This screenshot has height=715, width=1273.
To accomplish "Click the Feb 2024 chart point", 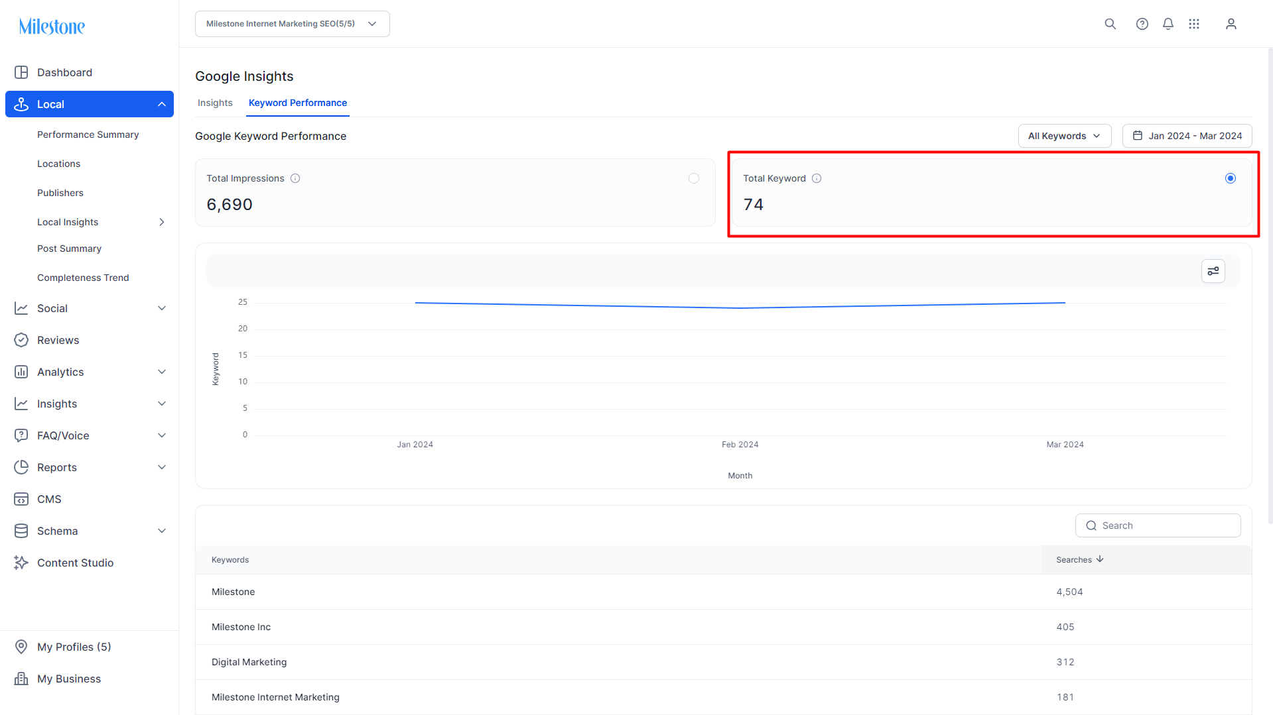I will pos(740,308).
